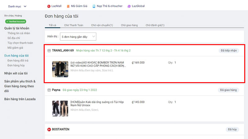Click the store icon beside TRANG_ANH 69
The height and width of the screenshot is (139, 248).
coord(49,50)
